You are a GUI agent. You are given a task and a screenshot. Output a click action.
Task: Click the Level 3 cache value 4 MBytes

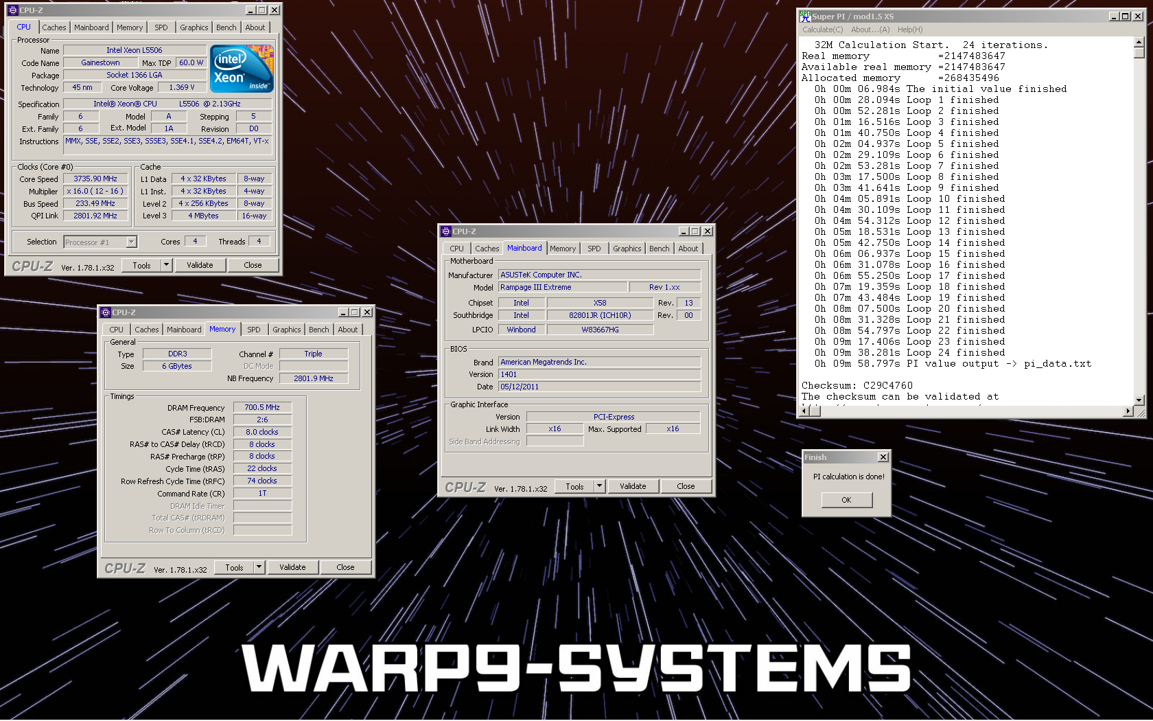pyautogui.click(x=204, y=216)
